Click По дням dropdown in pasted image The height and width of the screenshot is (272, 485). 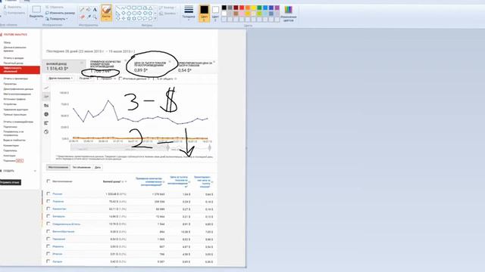coord(85,79)
